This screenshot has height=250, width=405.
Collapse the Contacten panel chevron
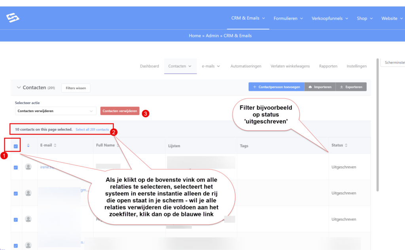[18, 88]
